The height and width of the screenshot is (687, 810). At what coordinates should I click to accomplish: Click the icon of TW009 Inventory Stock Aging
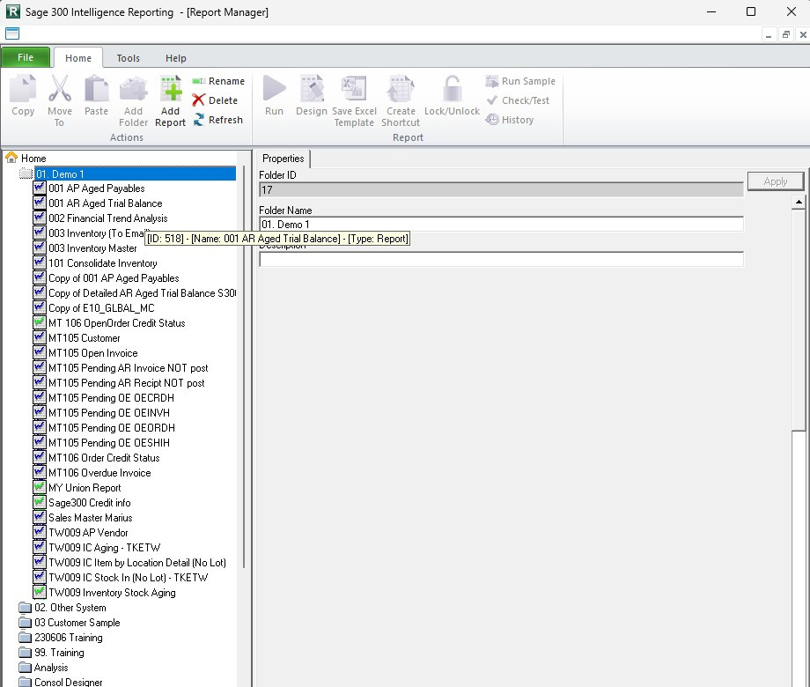[x=40, y=592]
